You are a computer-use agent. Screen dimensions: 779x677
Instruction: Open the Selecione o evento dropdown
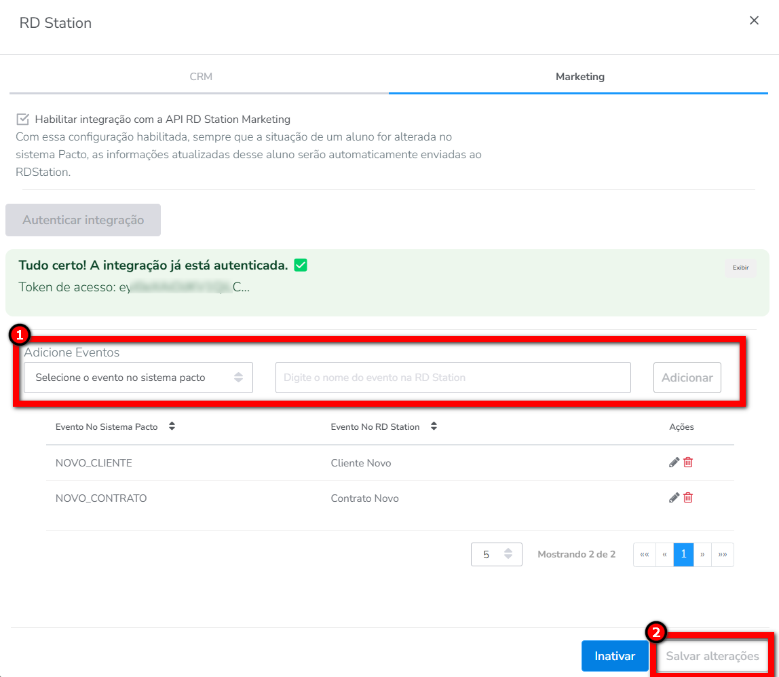pos(138,378)
